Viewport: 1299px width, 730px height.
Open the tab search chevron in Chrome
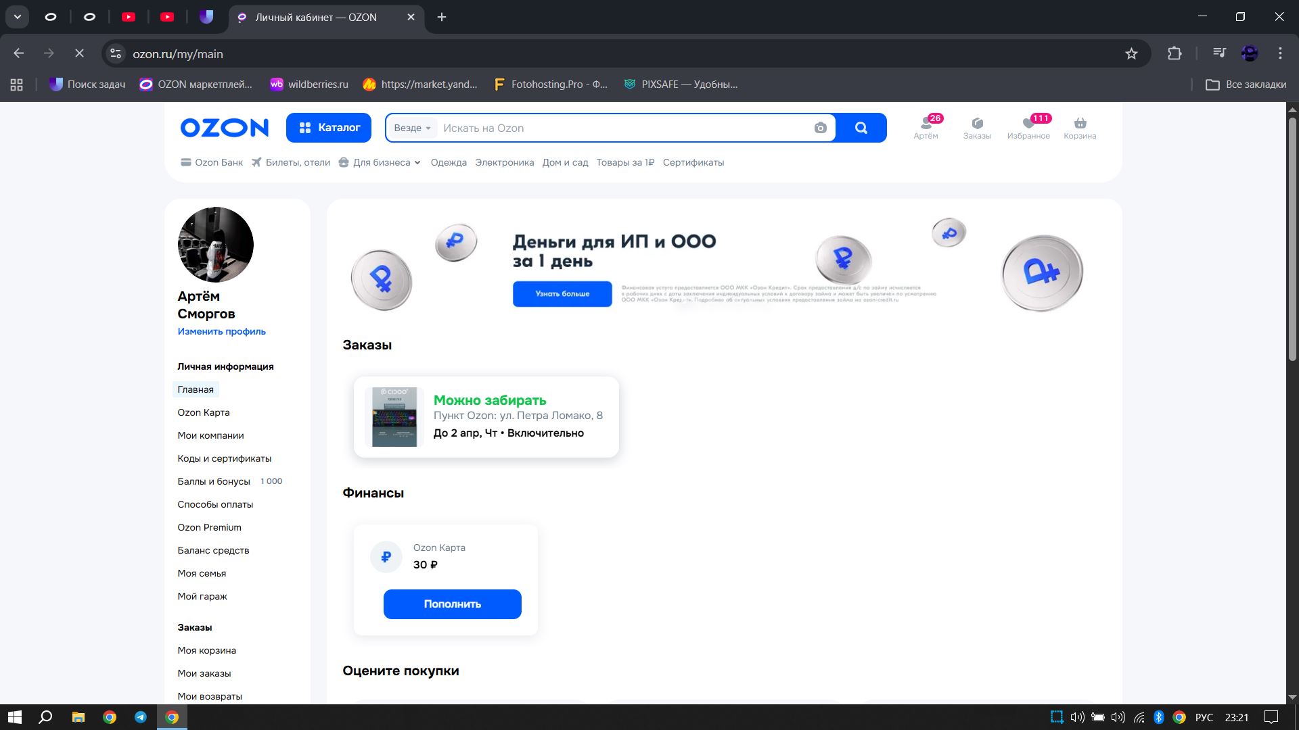(x=18, y=17)
